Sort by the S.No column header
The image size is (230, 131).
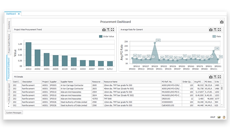[217, 82]
